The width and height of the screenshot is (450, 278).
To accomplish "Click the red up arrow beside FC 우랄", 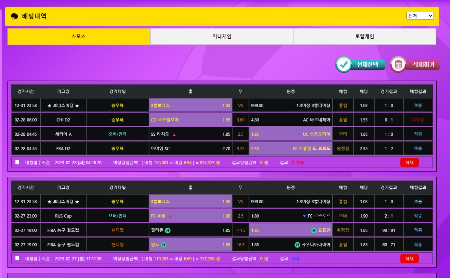I will pos(170,216).
